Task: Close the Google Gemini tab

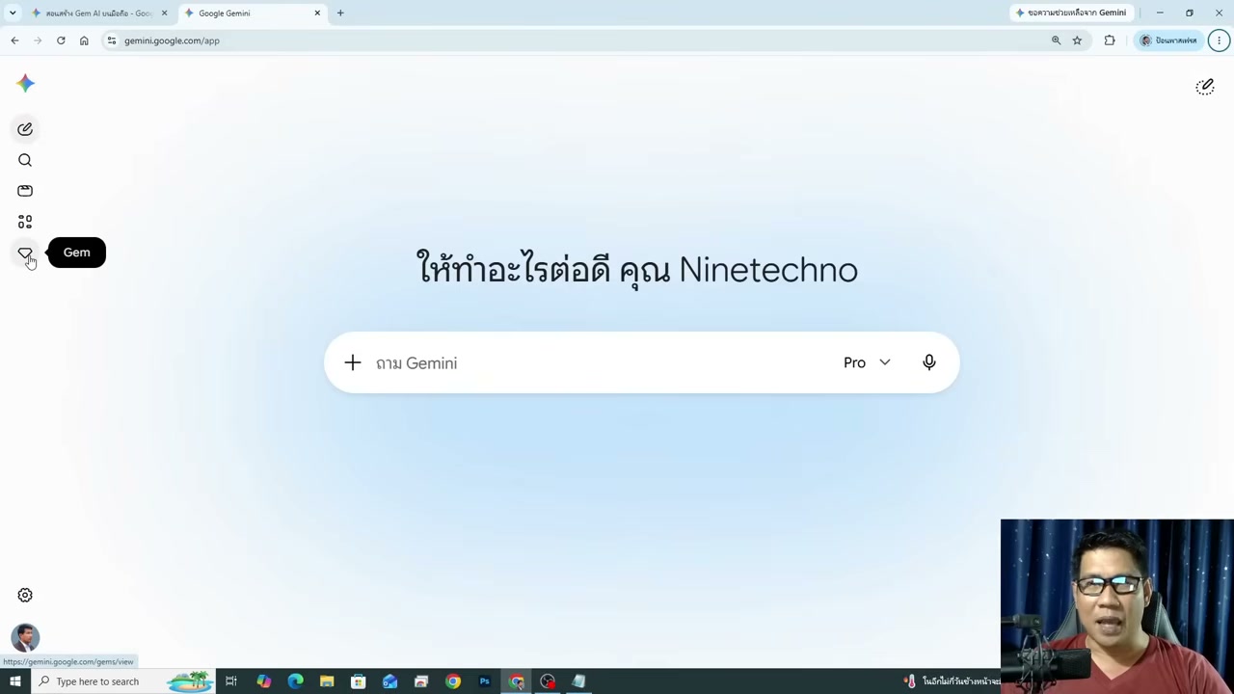Action: 317,13
